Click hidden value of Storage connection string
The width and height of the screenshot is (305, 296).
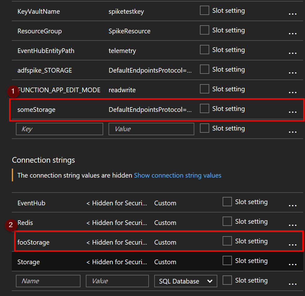pos(117,262)
